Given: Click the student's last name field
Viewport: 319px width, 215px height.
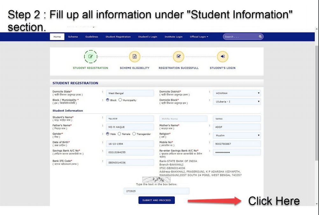Looking at the screenshot, I should coord(237,118).
